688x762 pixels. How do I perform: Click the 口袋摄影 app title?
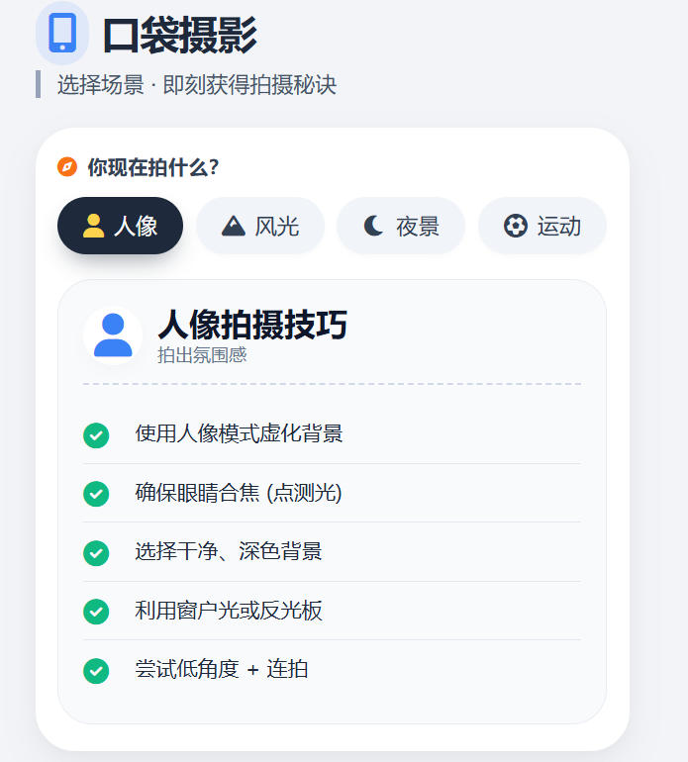[x=179, y=36]
